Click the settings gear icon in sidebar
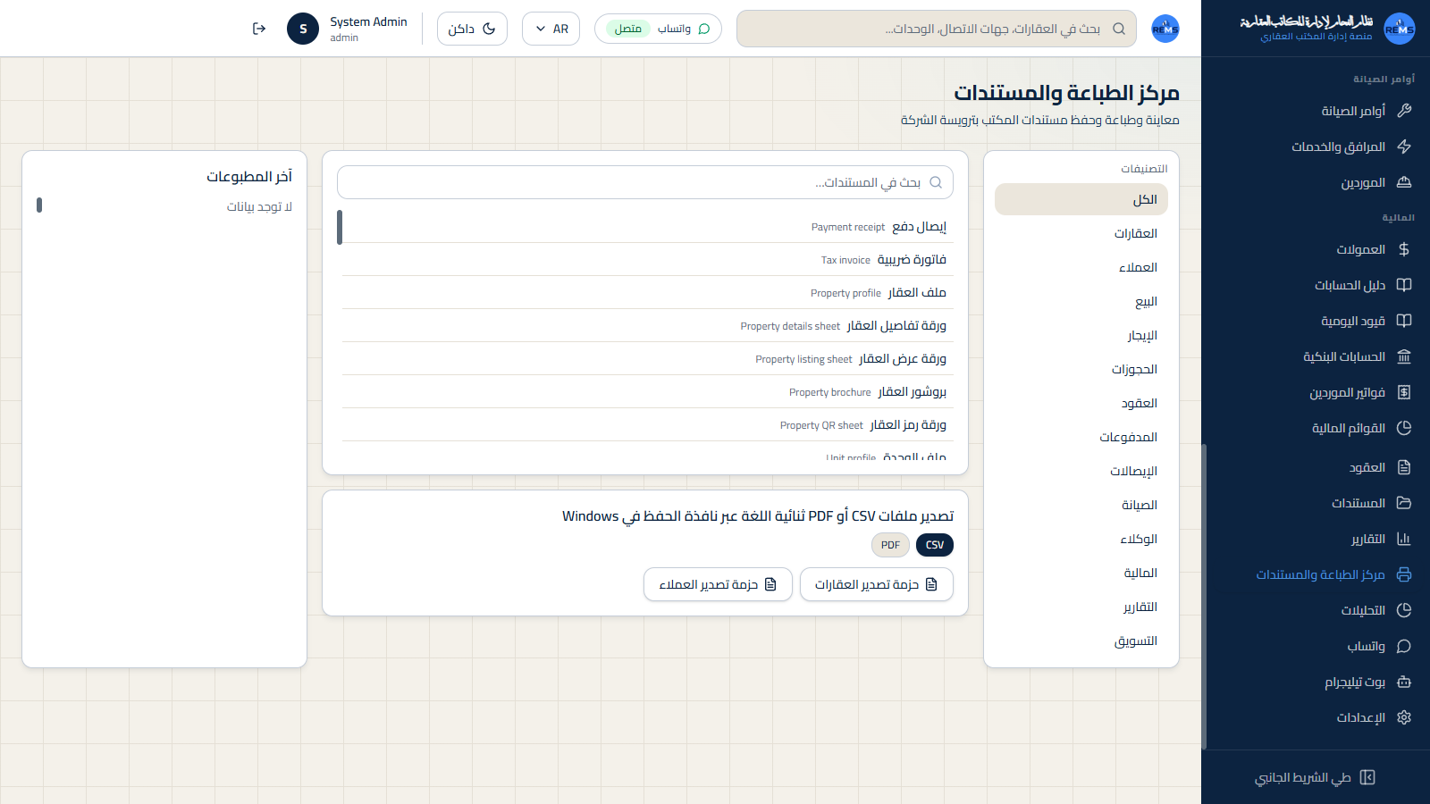The width and height of the screenshot is (1430, 804). coord(1404,717)
